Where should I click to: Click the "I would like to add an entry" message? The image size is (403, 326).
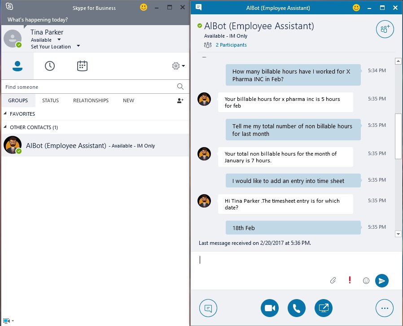pos(293,181)
